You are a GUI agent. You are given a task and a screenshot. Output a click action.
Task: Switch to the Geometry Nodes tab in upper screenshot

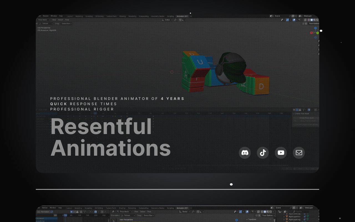[158, 16]
